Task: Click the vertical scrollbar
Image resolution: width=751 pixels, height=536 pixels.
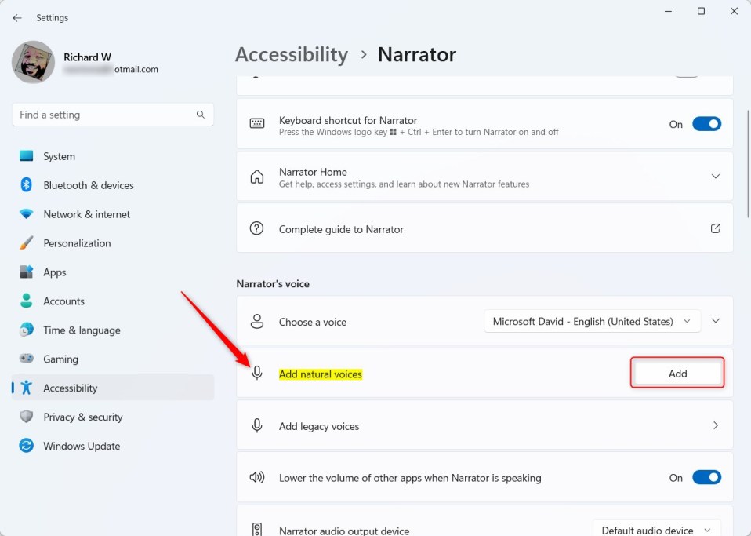Action: click(748, 164)
